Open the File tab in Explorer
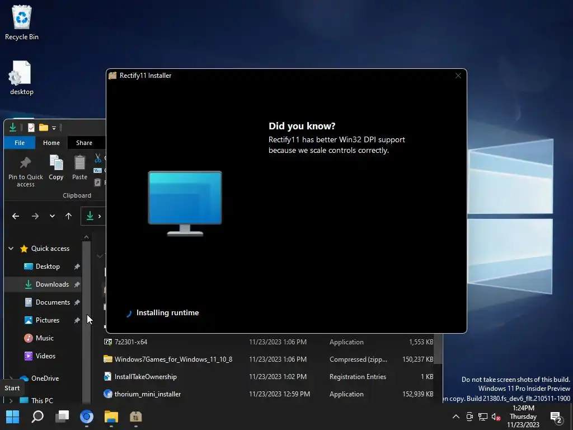Image resolution: width=573 pixels, height=430 pixels. coord(20,143)
